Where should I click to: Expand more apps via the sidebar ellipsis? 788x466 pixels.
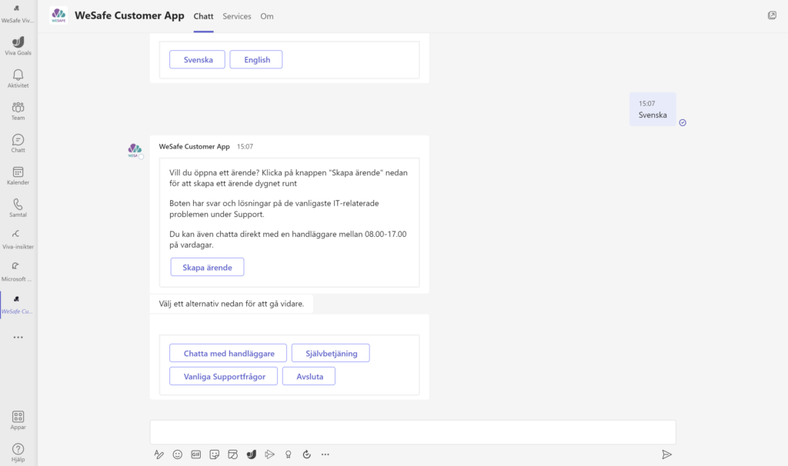17,337
